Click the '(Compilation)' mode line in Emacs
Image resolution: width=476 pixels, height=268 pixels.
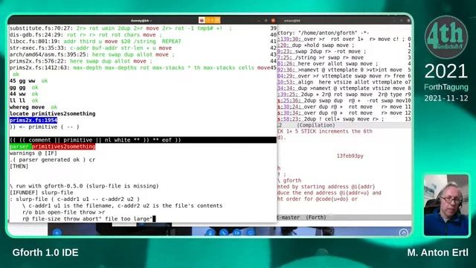click(x=315, y=125)
